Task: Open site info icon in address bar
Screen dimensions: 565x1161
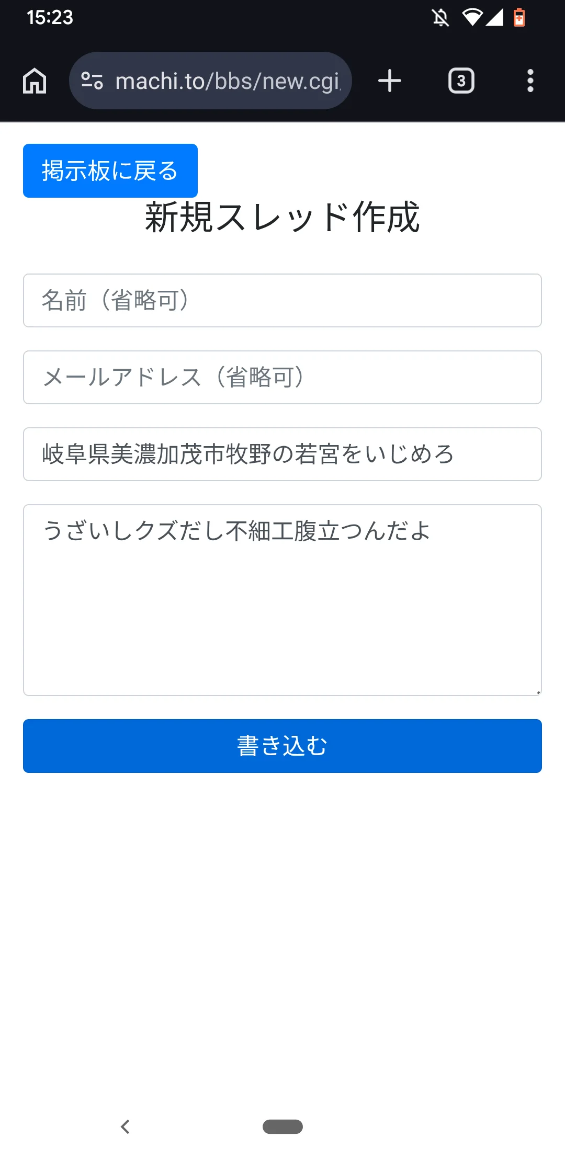Action: [92, 81]
